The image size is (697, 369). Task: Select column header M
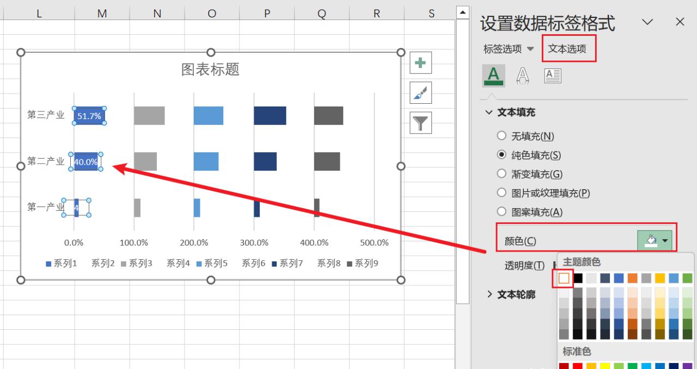pos(102,14)
